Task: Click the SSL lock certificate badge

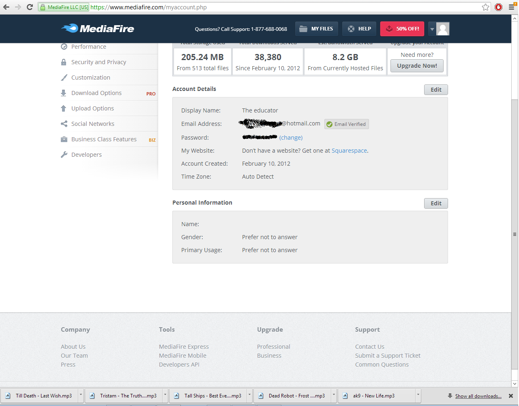Action: pyautogui.click(x=64, y=7)
